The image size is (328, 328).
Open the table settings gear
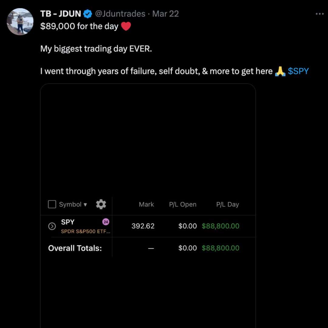(x=101, y=204)
